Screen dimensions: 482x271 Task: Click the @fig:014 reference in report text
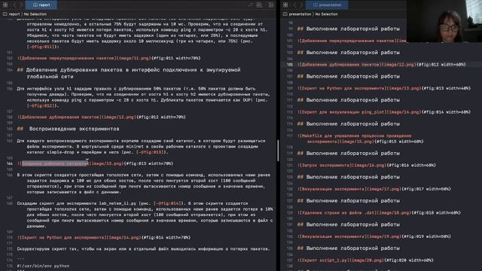166,203
